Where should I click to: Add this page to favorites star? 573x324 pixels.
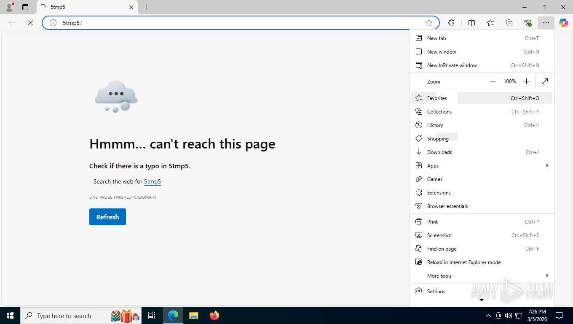coord(429,23)
